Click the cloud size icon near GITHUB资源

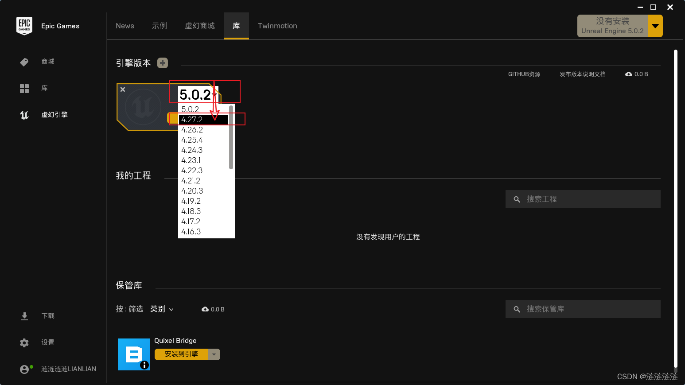[x=628, y=74]
